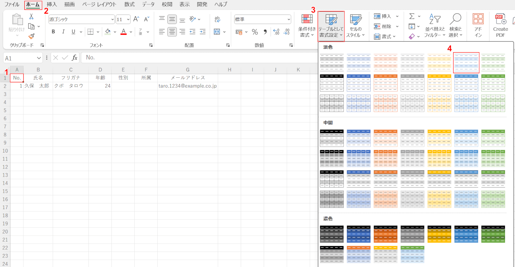Choose the light blue table style in 淡色 top row

[466, 63]
